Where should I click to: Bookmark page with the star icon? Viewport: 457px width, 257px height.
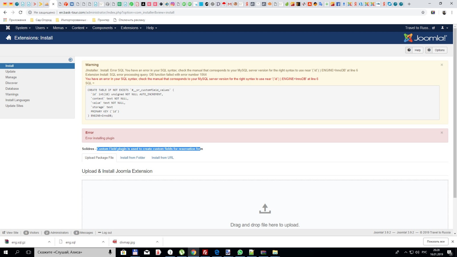click(423, 12)
